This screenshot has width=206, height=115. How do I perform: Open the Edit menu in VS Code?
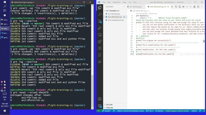click(109, 2)
